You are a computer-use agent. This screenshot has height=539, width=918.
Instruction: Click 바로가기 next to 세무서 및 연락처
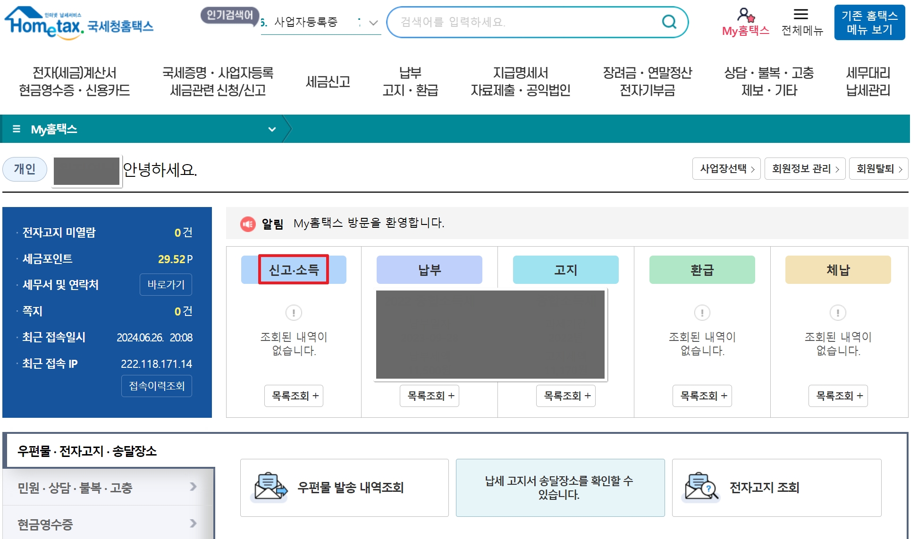(x=166, y=284)
